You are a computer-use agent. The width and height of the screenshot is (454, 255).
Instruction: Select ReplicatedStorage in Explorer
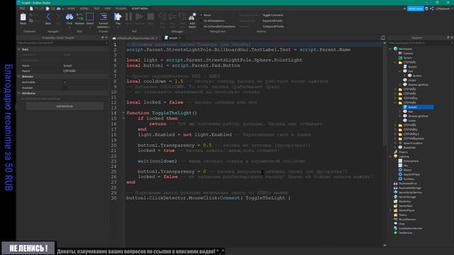pos(409,188)
